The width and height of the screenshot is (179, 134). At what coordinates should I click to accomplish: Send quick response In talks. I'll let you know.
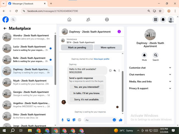(87, 93)
